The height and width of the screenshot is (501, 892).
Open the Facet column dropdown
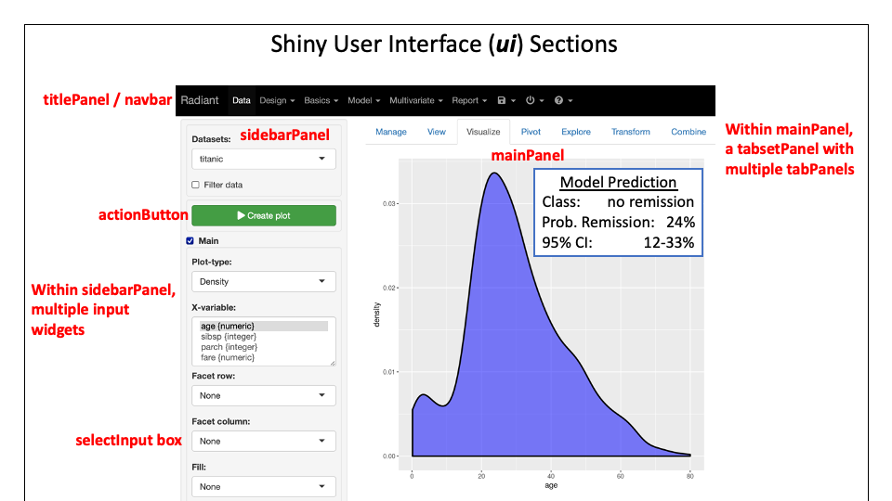click(x=263, y=441)
